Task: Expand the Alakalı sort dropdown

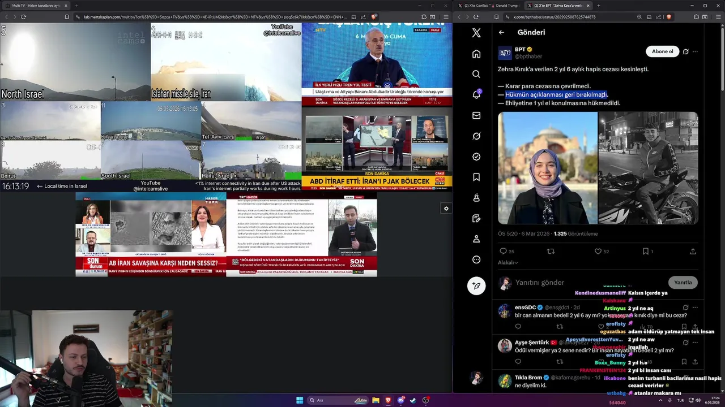Action: coord(508,262)
